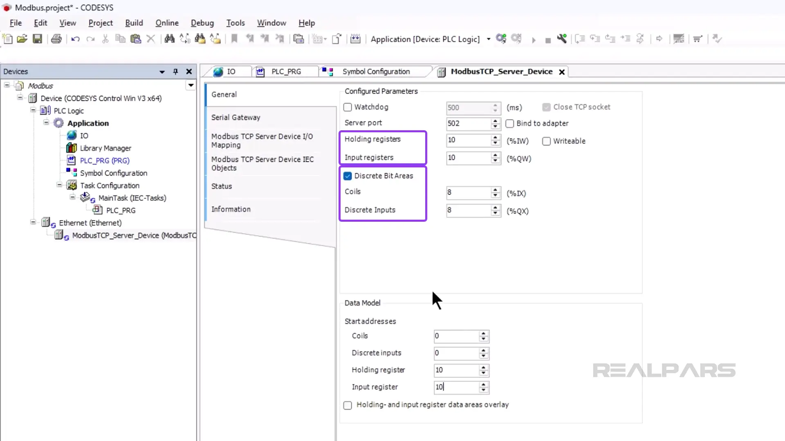Enable Holding- and input register overlay checkbox
Screen dimensions: 785x441
[x=348, y=405]
